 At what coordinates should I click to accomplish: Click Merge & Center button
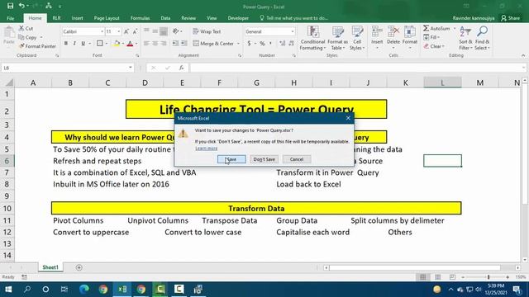[x=213, y=44]
